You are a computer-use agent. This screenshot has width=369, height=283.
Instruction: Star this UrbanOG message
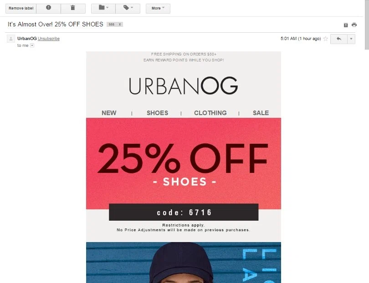click(325, 39)
